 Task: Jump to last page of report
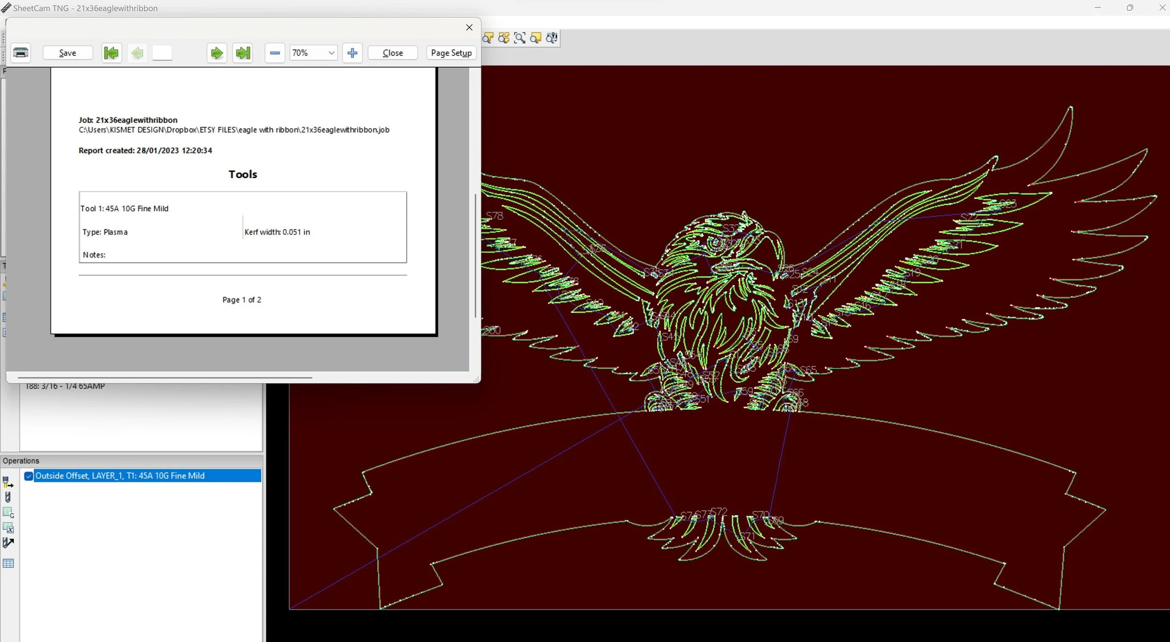coord(243,53)
